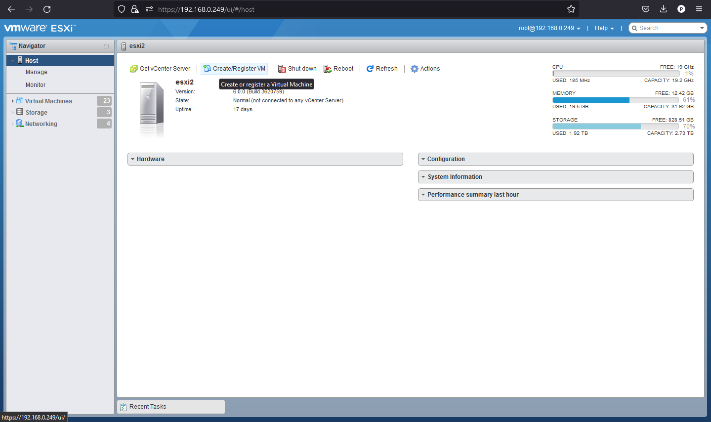Open the Help dropdown menu
The height and width of the screenshot is (422, 711).
[604, 28]
